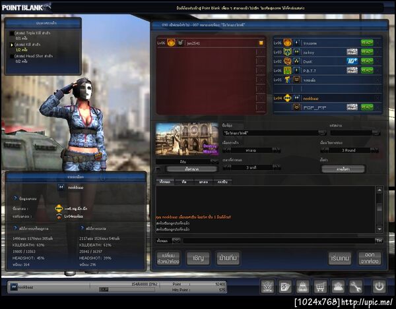Click the rank badge beside Dunk's name
The height and width of the screenshot is (309, 396).
coord(297,61)
